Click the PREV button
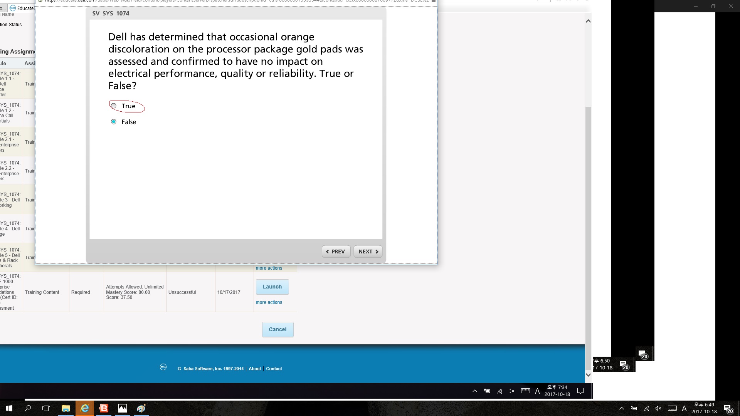 point(336,252)
